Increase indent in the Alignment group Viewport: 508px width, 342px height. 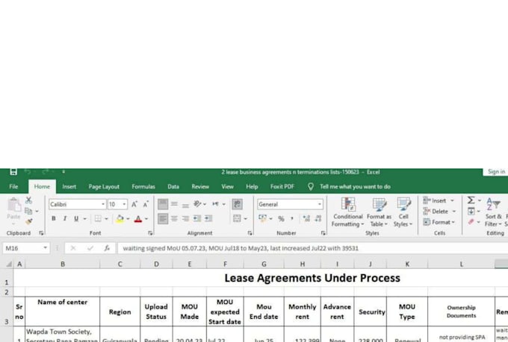tap(208, 218)
